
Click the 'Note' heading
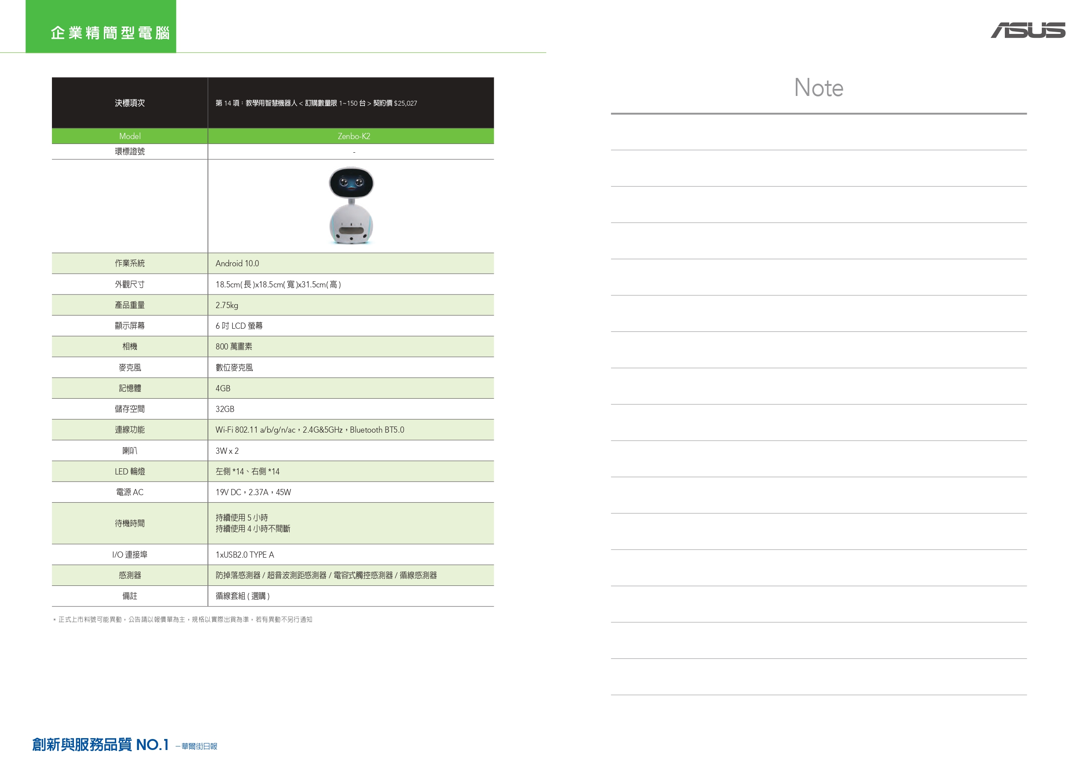coord(819,88)
